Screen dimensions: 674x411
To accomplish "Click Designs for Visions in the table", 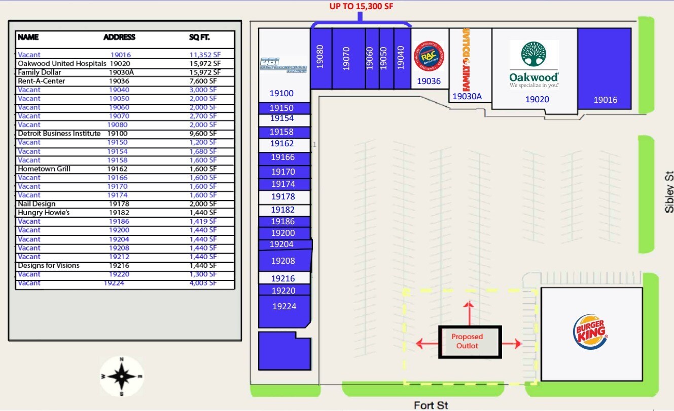I will pos(49,266).
